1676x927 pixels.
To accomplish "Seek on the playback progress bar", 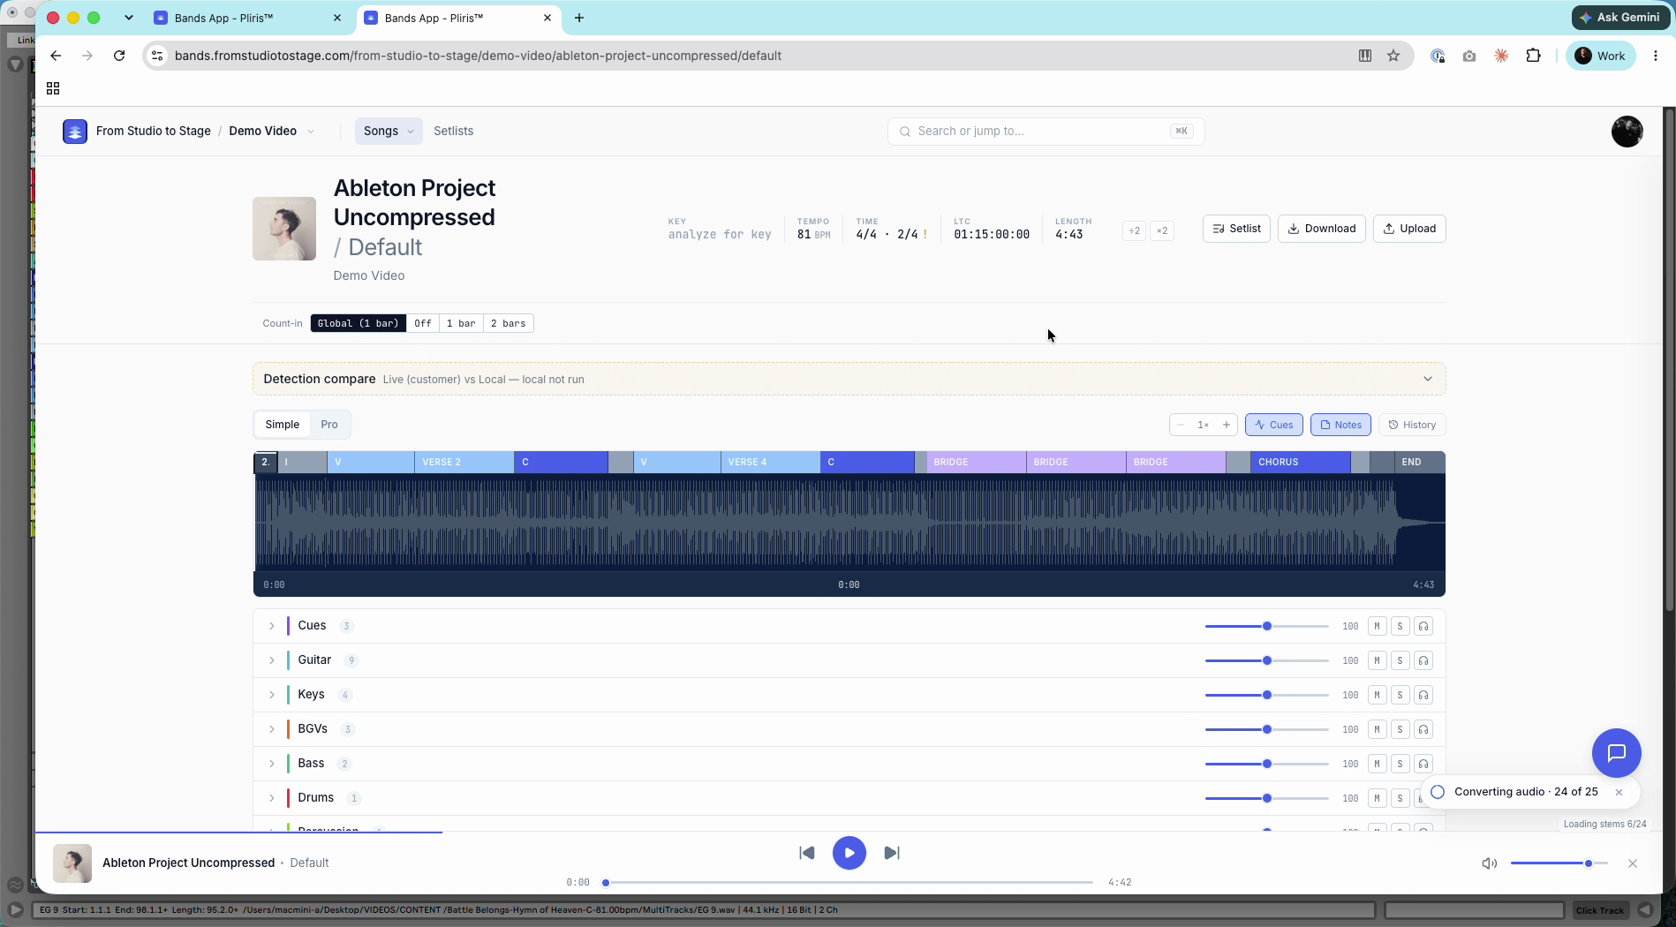I will pos(849,882).
